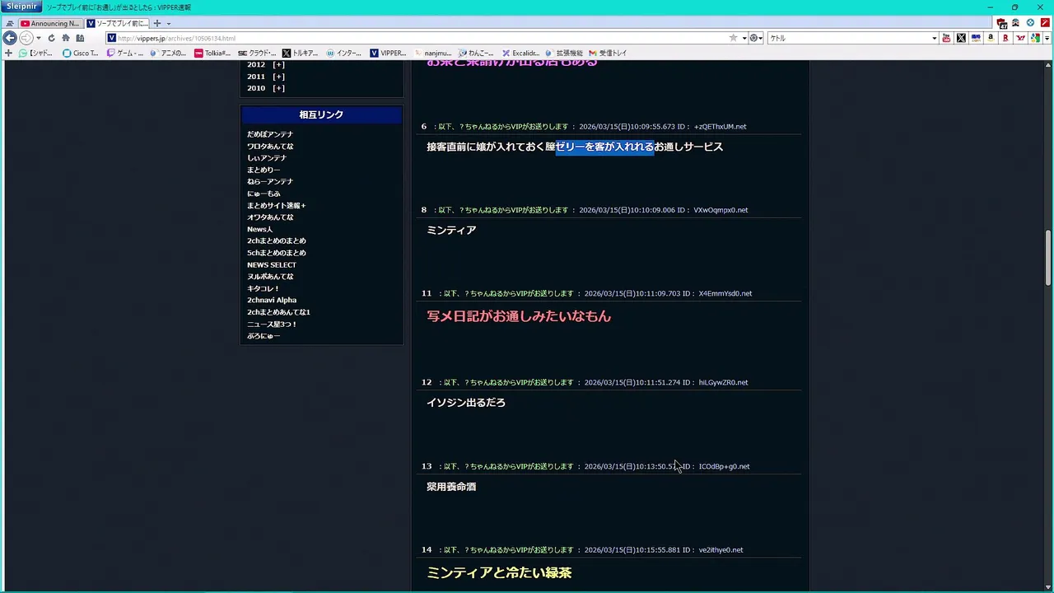
Task: Search with the YouTube search icon
Action: click(x=946, y=38)
